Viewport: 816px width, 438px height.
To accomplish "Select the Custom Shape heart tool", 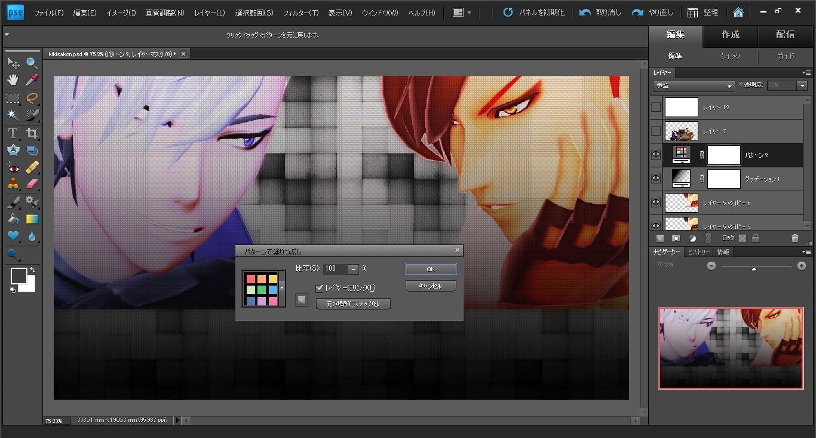I will 13,236.
